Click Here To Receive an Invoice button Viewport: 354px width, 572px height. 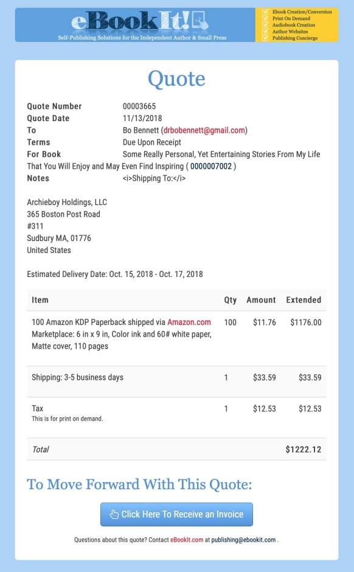[x=176, y=514]
